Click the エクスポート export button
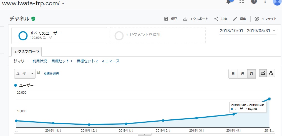The width and height of the screenshot is (282, 136). coord(195,19)
